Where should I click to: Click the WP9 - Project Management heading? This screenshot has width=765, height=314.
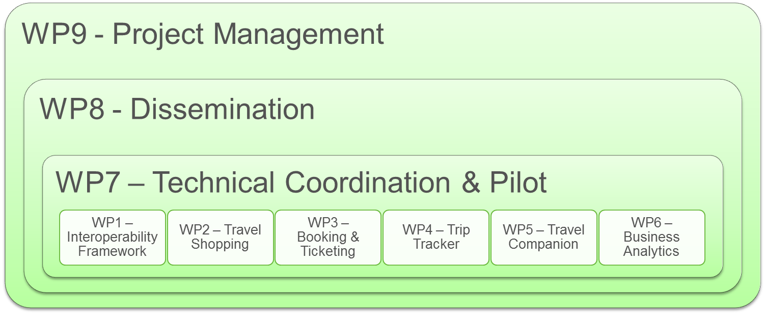tap(203, 35)
